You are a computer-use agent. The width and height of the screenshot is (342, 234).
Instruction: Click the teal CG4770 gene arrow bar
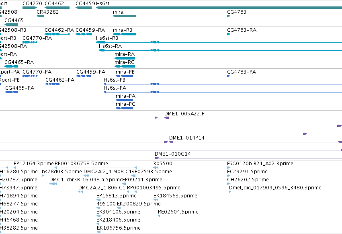tap(30, 8)
